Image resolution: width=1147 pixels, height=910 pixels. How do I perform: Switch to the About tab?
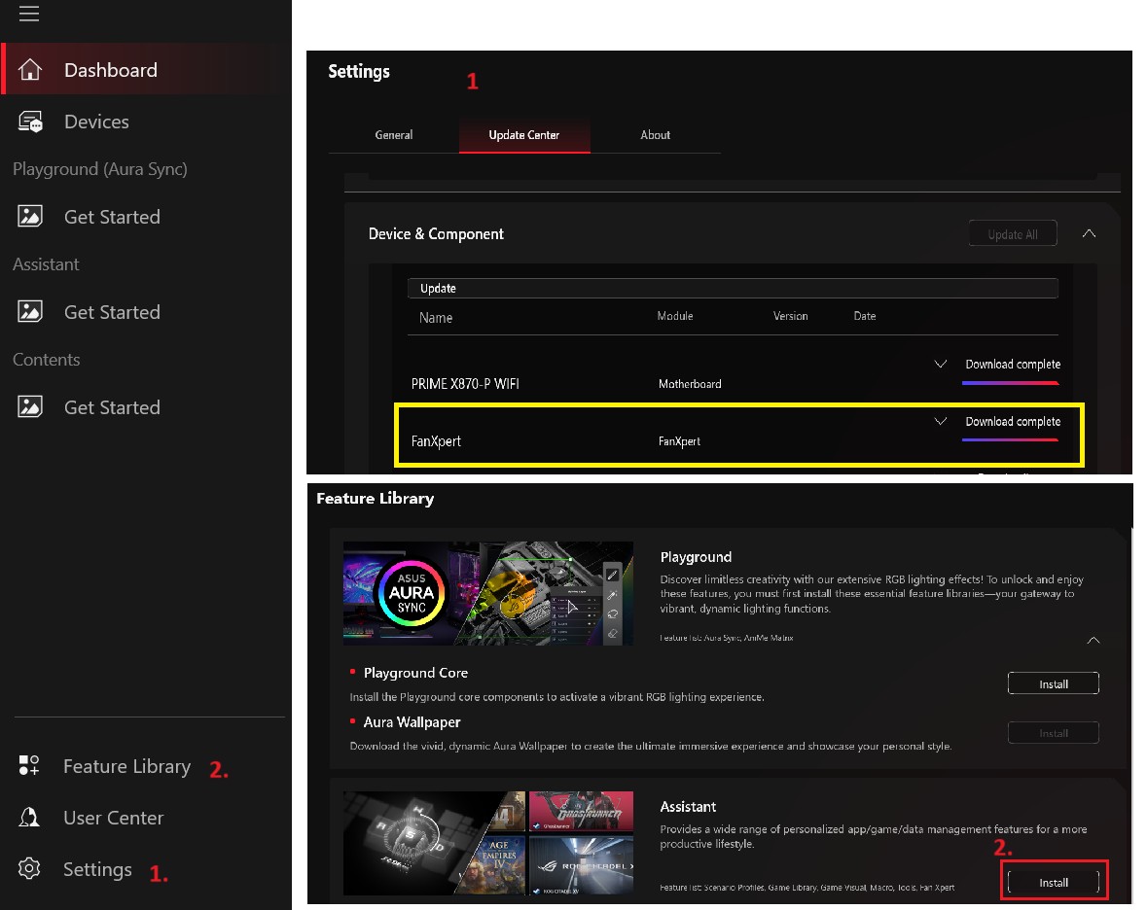pos(655,135)
